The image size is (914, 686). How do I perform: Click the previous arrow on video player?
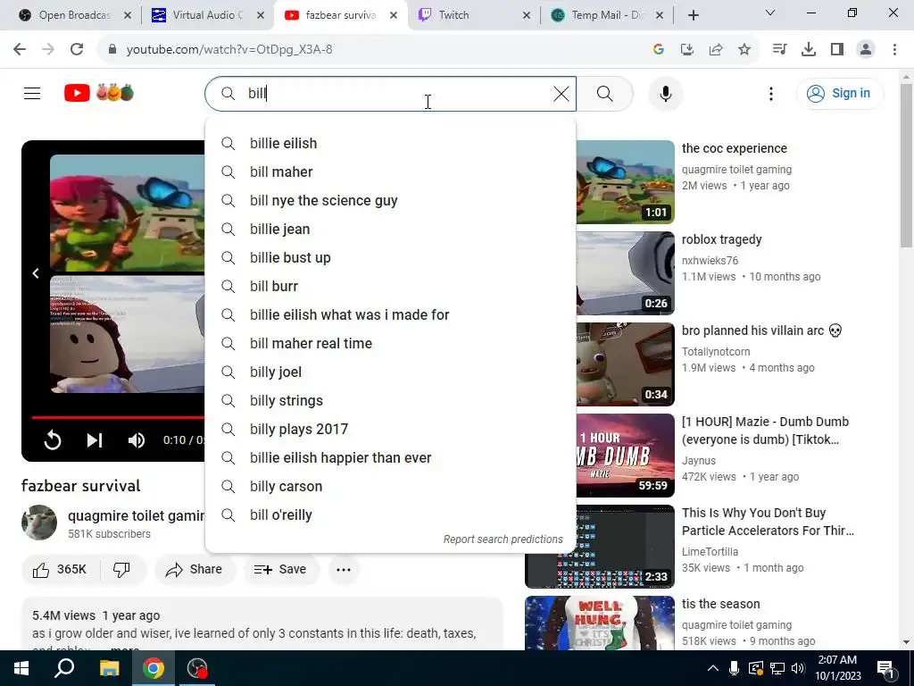[36, 273]
